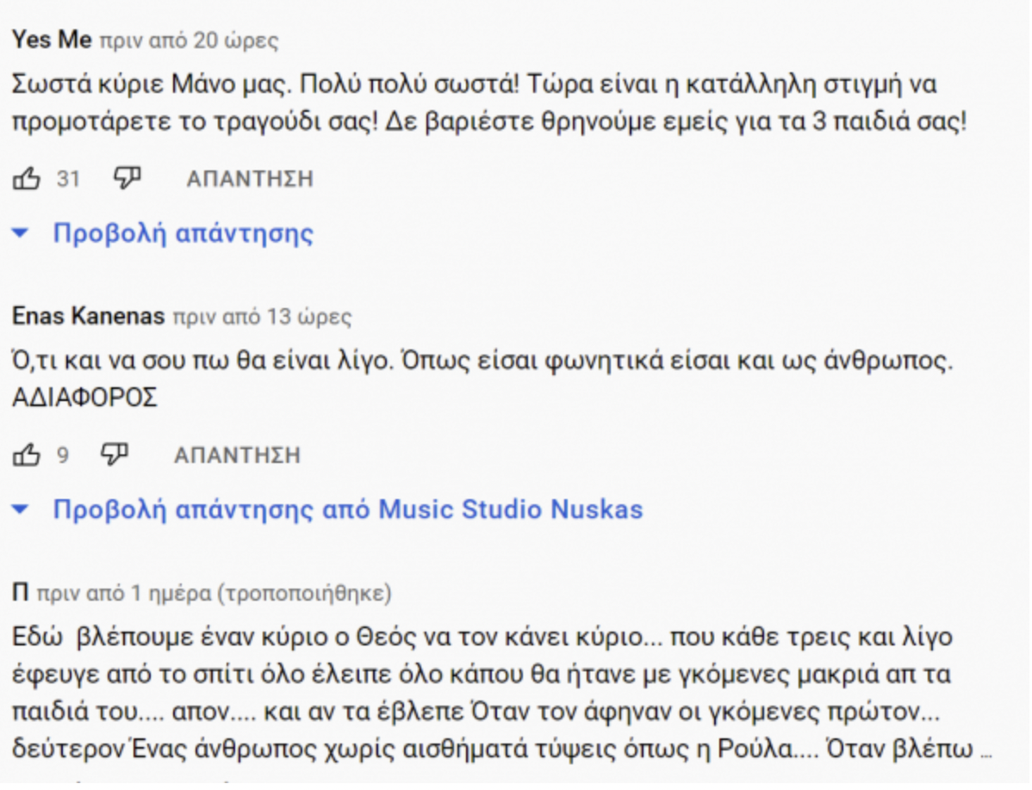Expand truncated Π comment via the ellipsis
Viewport: 1032px width, 790px height.
(986, 749)
